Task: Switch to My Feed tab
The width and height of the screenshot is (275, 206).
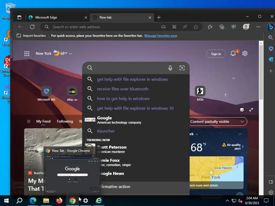Action: 43,121
